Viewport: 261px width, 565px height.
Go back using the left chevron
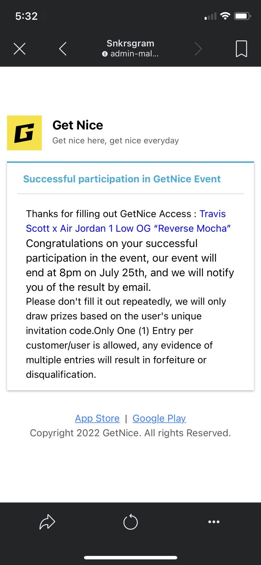pos(63,49)
